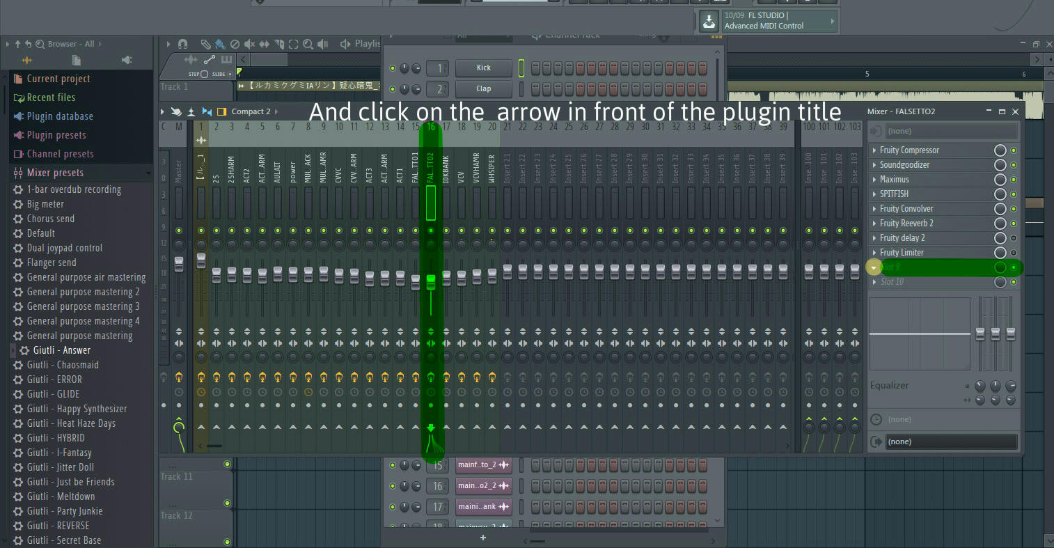Image resolution: width=1054 pixels, height=548 pixels.
Task: Enable the Fruity Limiter effect slot
Action: [1014, 253]
